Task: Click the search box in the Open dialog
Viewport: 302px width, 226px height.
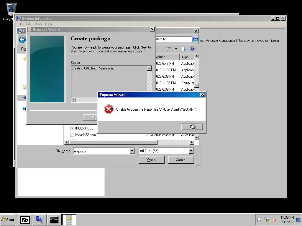Action: (173, 39)
